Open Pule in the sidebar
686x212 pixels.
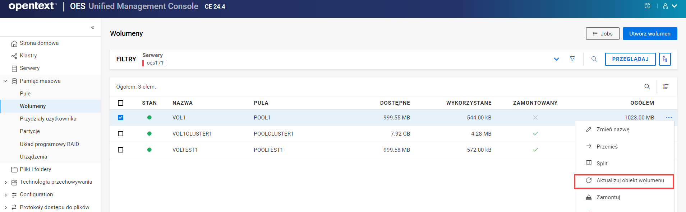pos(25,94)
